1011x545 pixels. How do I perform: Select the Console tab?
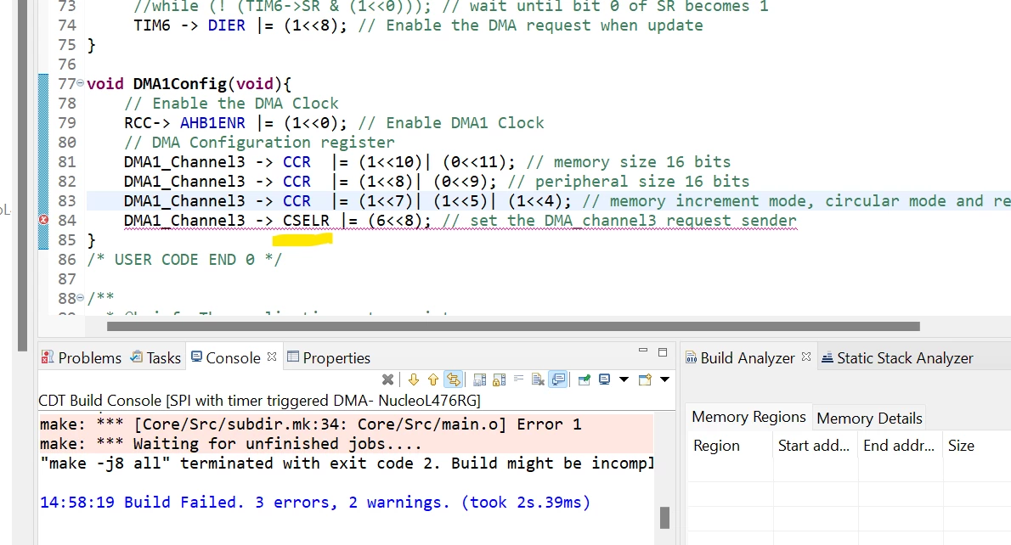(x=226, y=357)
